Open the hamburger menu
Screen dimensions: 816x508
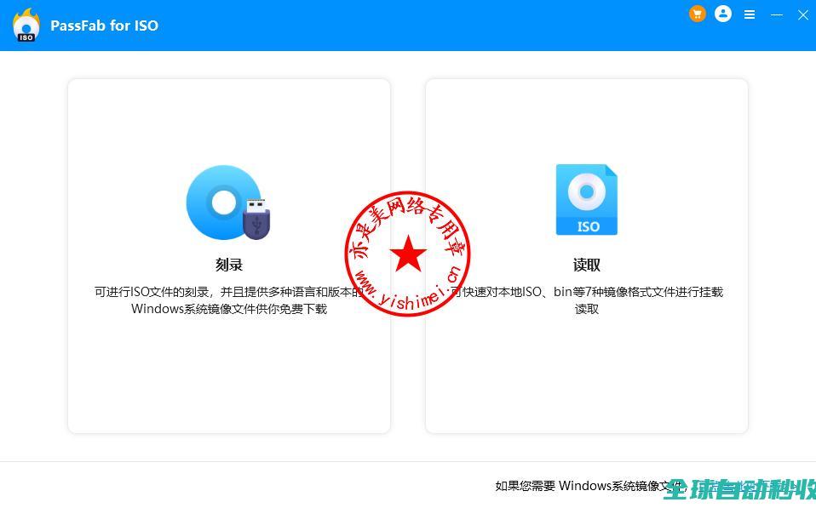(750, 14)
